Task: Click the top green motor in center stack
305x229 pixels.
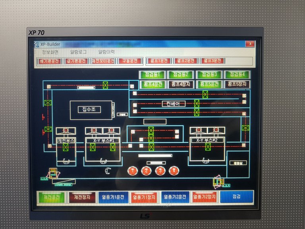Action: 151,130
